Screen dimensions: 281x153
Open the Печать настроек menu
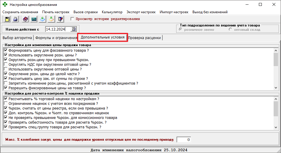56,12
